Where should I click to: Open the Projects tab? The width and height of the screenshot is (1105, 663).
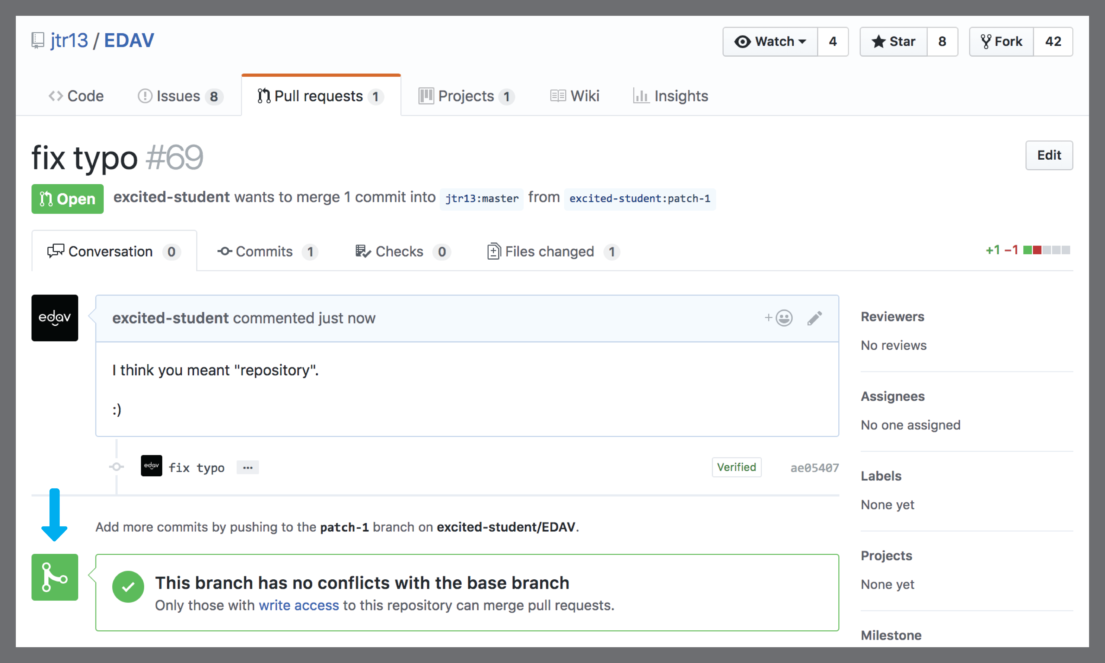point(466,96)
